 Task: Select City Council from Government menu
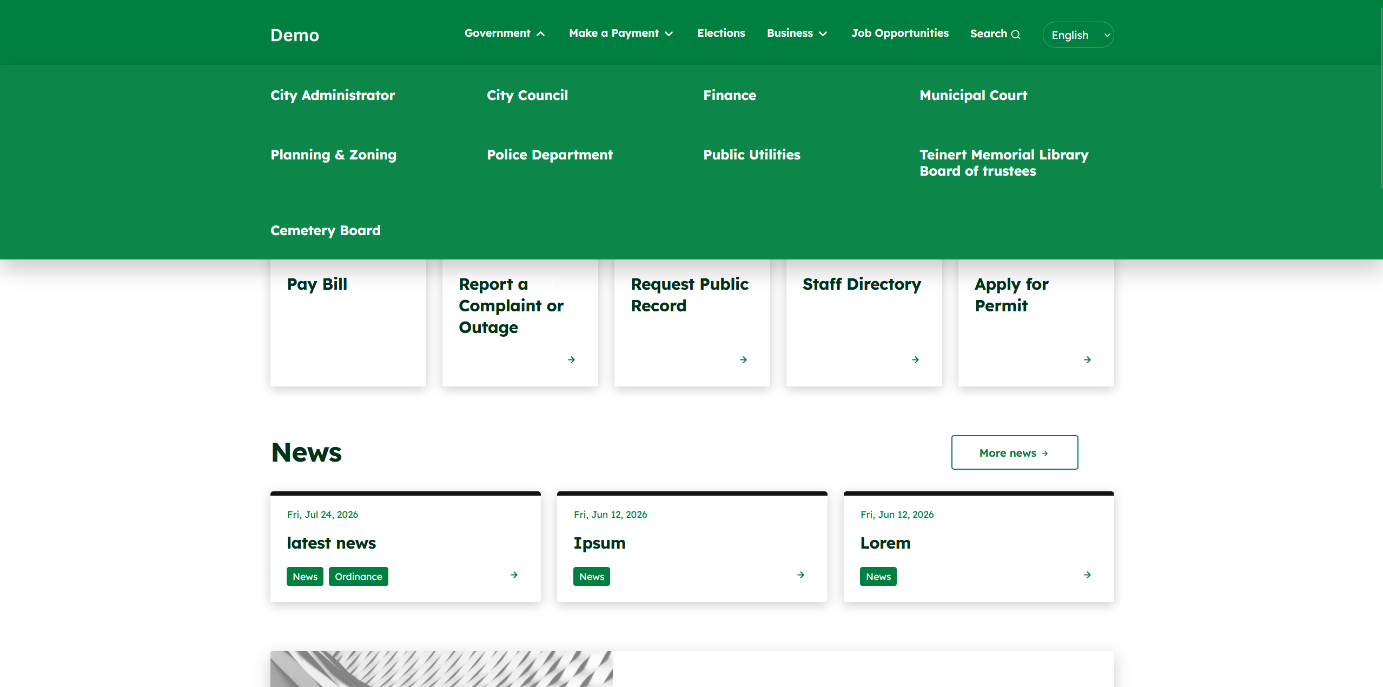[x=527, y=95]
